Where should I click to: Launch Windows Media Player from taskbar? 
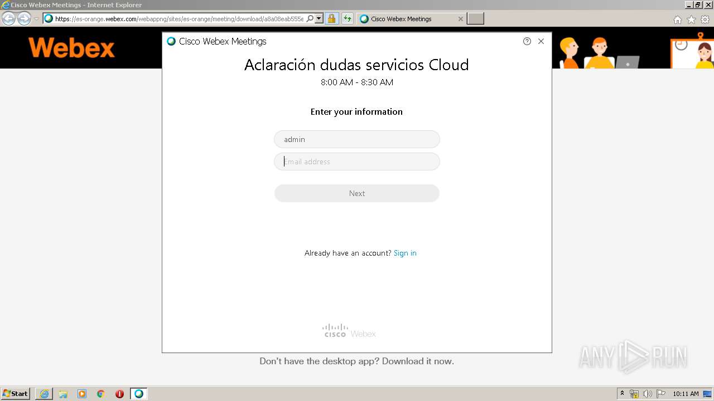tap(82, 394)
